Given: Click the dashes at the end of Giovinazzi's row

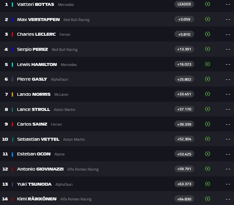Looking at the screenshot, I should coord(228,169).
